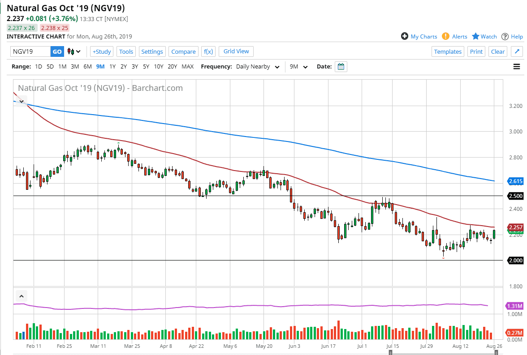Click the My Charts plus icon
Screen dimensions: 527x355
point(405,36)
